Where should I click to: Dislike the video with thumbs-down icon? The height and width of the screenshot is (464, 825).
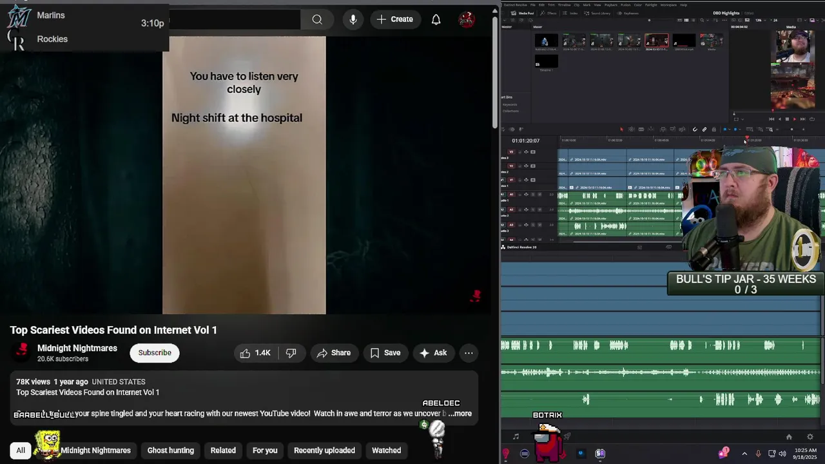pos(291,353)
